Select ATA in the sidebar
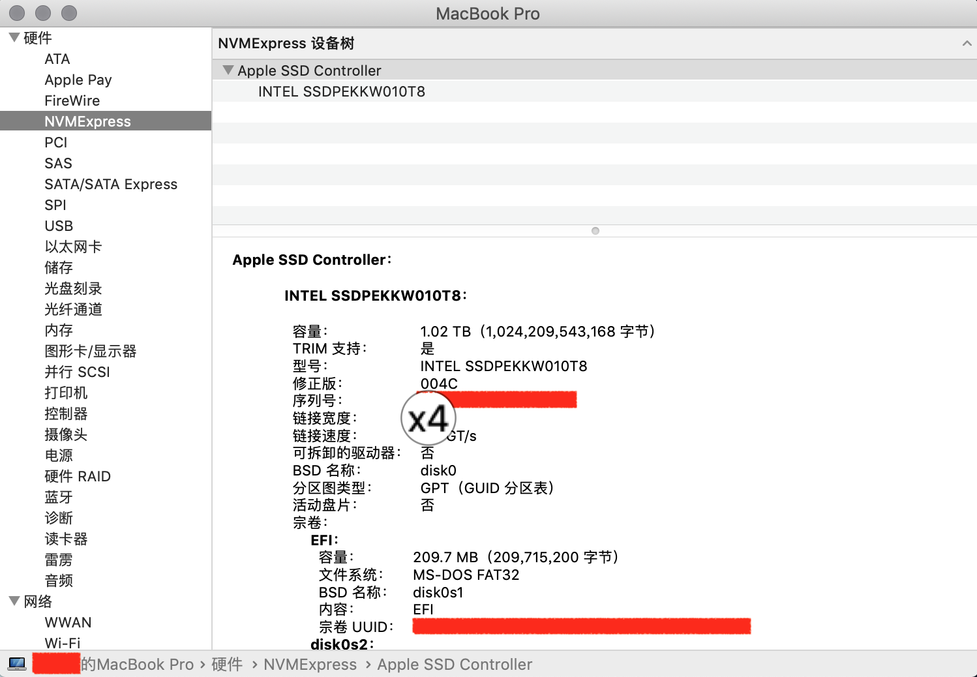This screenshot has width=977, height=677. [x=57, y=59]
